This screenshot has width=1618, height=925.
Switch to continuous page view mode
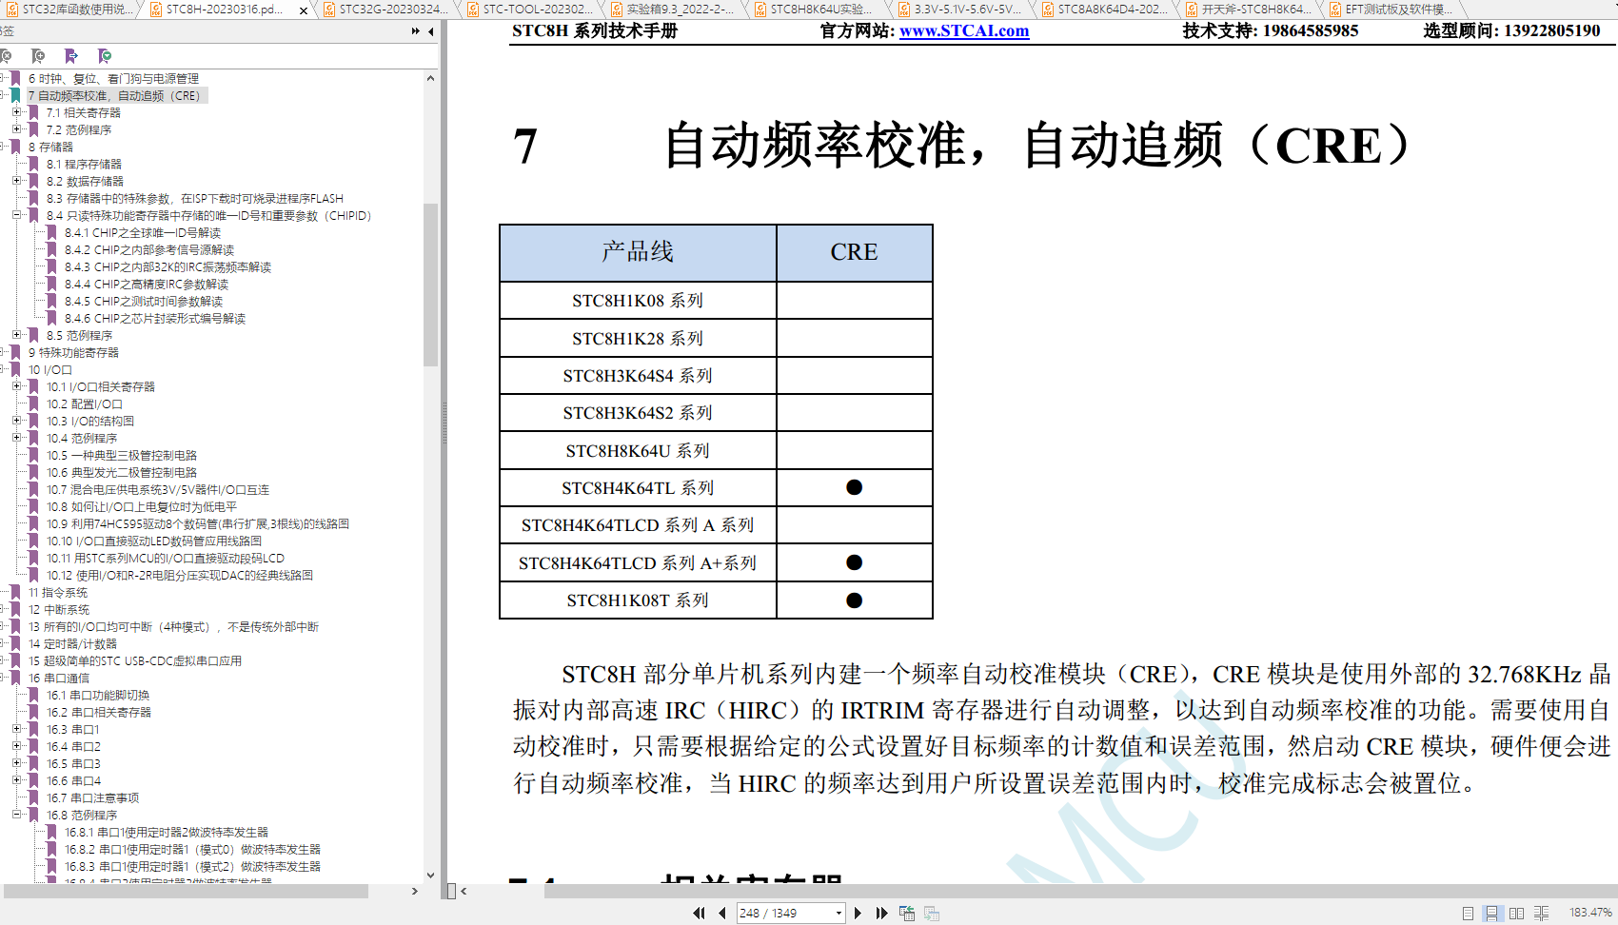(1491, 913)
